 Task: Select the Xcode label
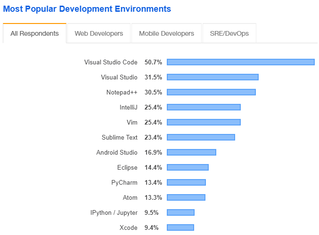point(128,227)
